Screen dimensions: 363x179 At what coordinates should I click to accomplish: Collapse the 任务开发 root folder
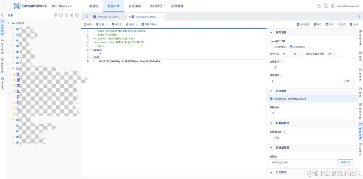pyautogui.click(x=8, y=23)
